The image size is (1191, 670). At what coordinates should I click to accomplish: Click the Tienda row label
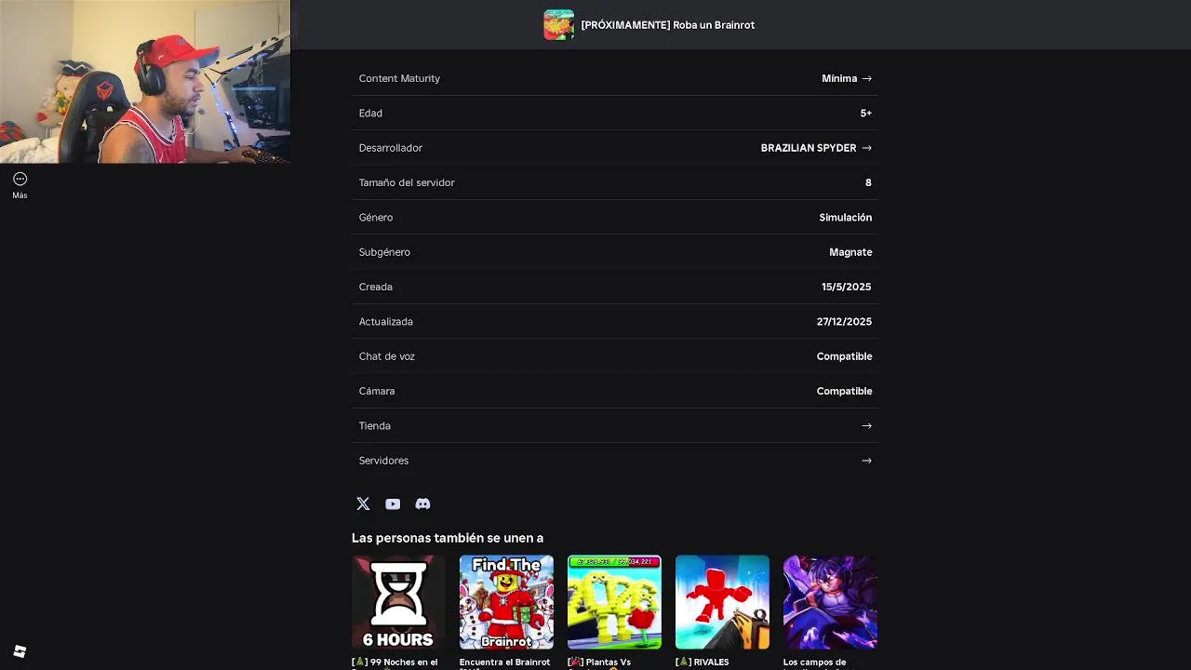(x=375, y=425)
